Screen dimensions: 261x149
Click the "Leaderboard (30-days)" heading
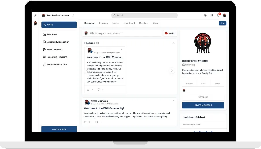(x=194, y=117)
